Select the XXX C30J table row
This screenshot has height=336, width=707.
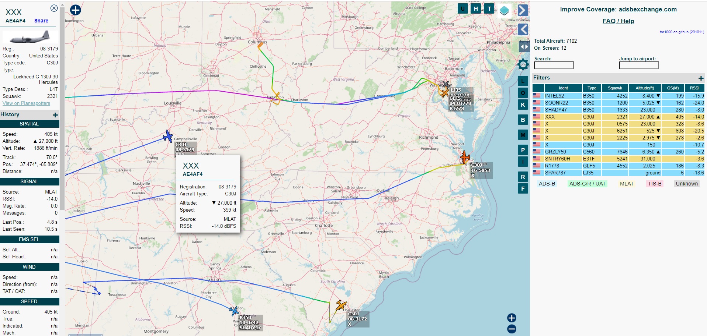coord(618,117)
